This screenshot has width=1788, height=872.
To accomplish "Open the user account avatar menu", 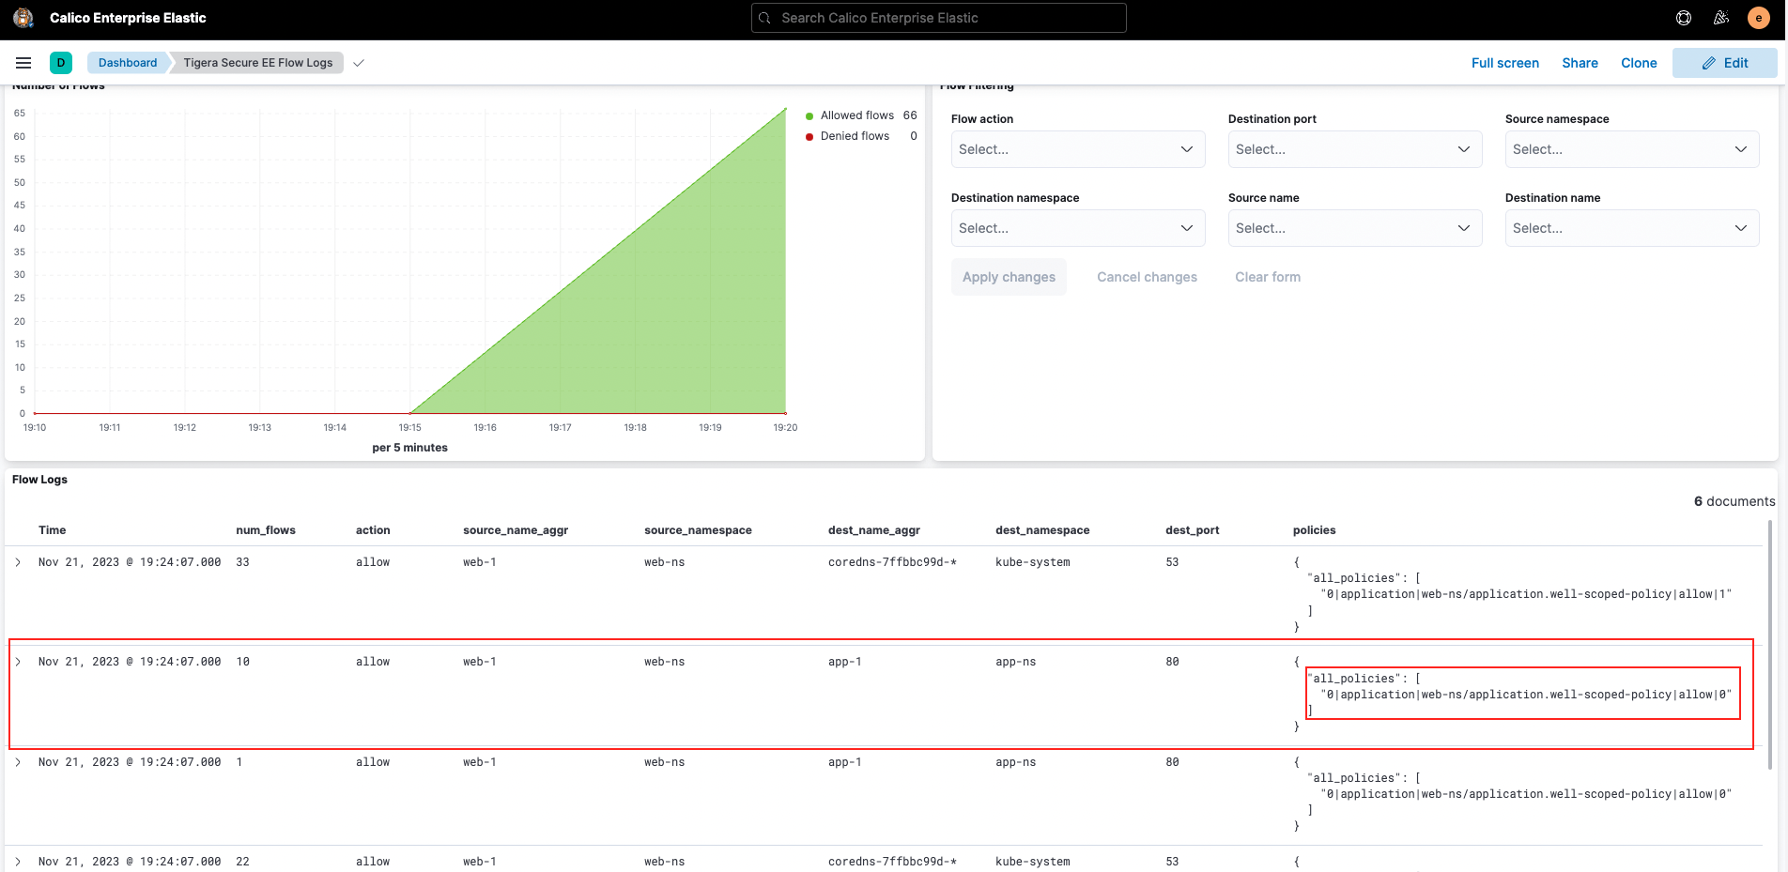I will tap(1757, 17).
